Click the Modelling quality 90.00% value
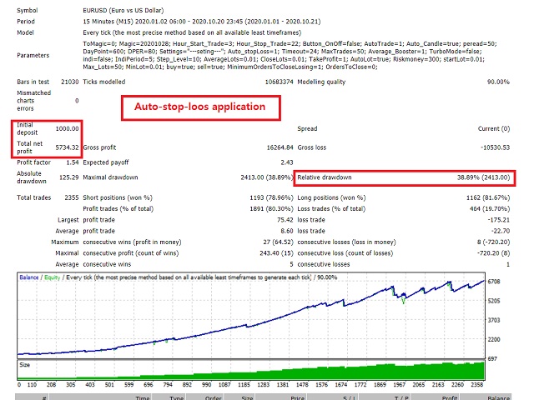This screenshot has height=400, width=534. coord(499,81)
